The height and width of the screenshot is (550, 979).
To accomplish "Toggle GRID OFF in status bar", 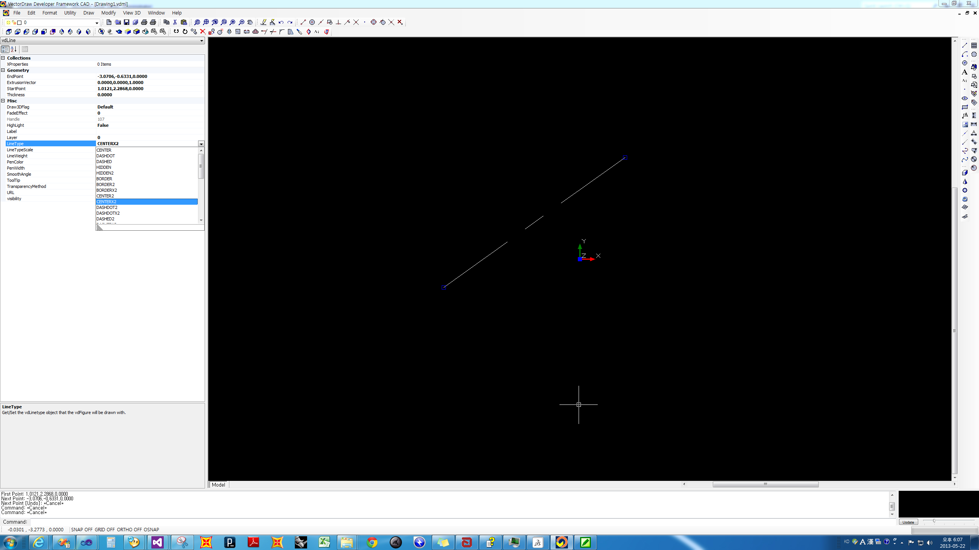I will [x=104, y=529].
